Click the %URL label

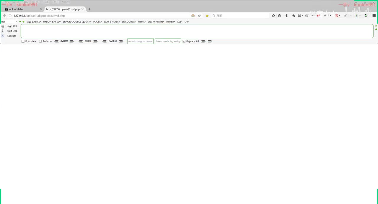pos(88,41)
